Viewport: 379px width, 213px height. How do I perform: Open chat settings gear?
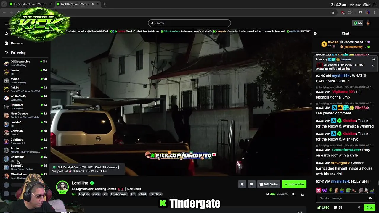pyautogui.click(x=359, y=207)
